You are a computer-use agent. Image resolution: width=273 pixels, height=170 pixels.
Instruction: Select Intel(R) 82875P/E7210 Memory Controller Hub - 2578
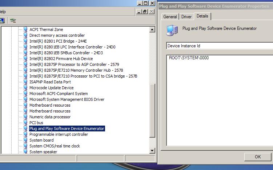pyautogui.click(x=76, y=70)
